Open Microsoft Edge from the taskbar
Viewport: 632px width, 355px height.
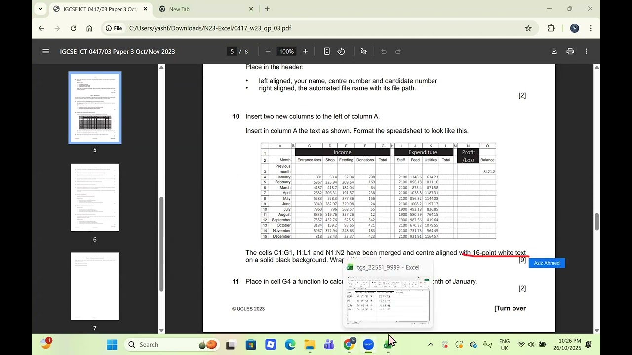[x=290, y=344]
